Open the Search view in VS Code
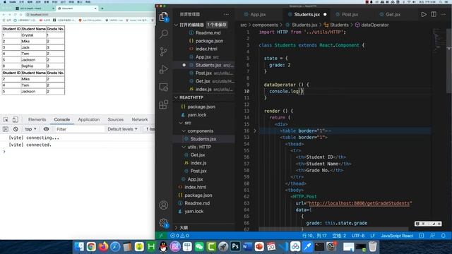 coord(163,34)
